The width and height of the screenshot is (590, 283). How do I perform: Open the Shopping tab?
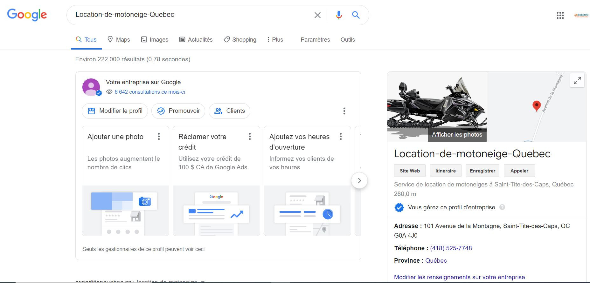tap(240, 40)
